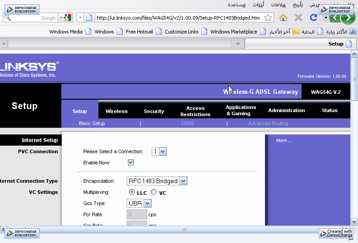Open the Security tab
The width and height of the screenshot is (358, 243).
154,111
